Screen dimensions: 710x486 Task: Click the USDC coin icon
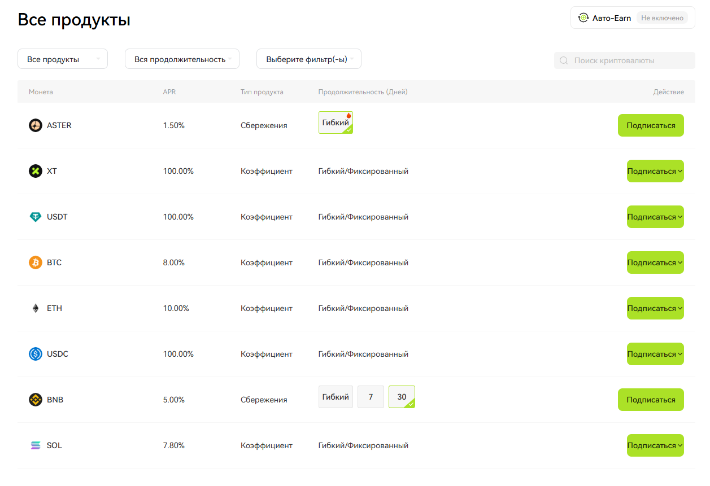[36, 354]
